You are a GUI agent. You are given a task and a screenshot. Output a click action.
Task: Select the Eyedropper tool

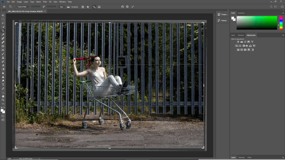coord(3,34)
